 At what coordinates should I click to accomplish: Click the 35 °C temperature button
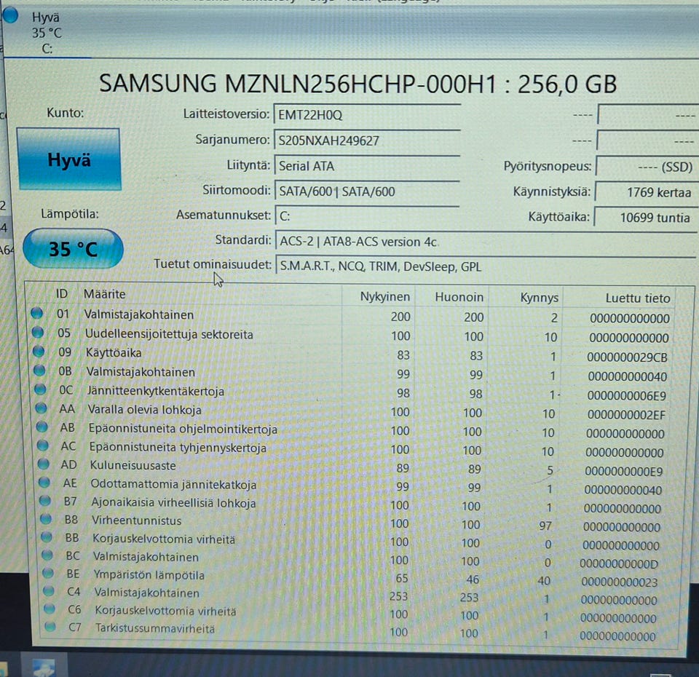pyautogui.click(x=73, y=249)
